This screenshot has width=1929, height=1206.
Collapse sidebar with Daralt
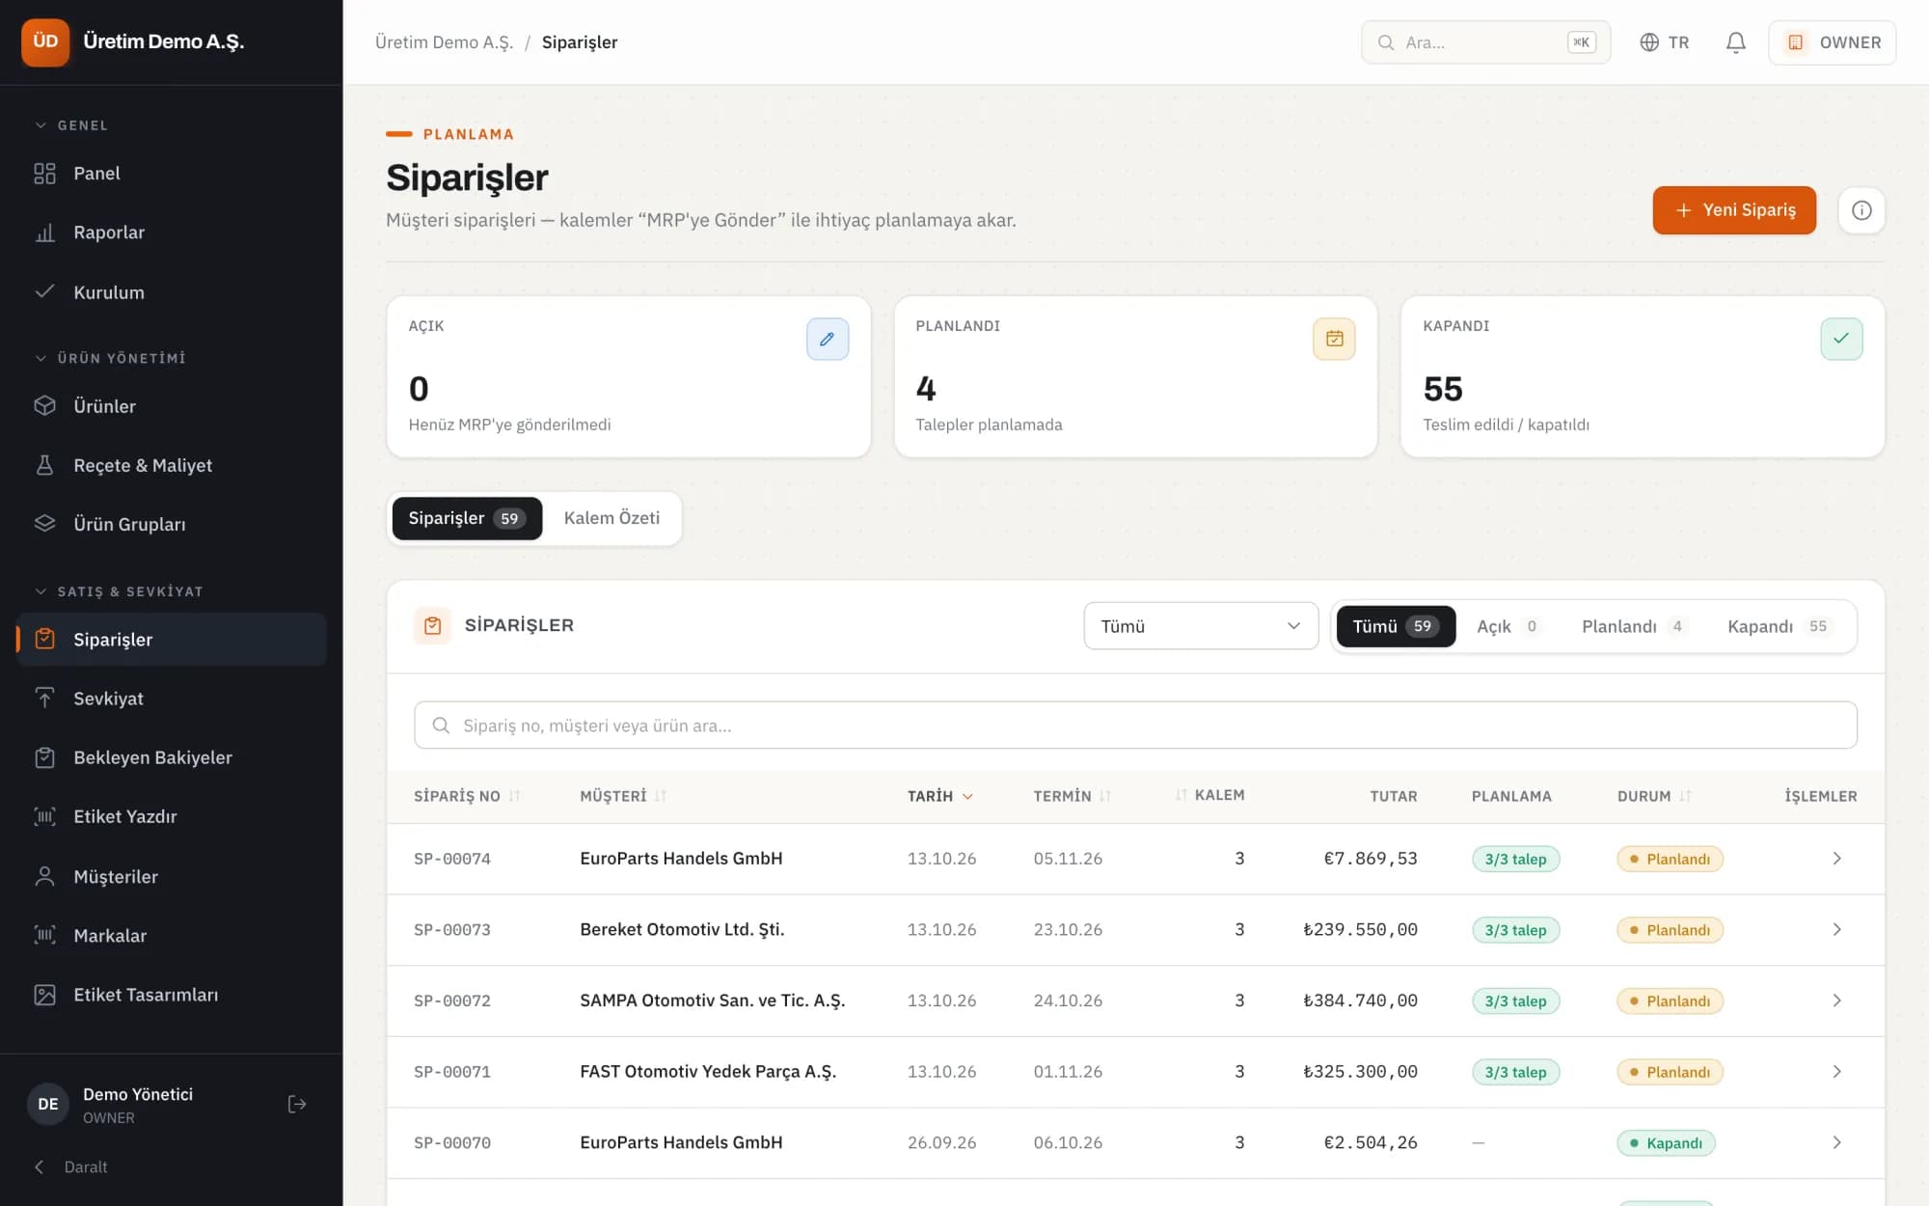click(x=72, y=1166)
